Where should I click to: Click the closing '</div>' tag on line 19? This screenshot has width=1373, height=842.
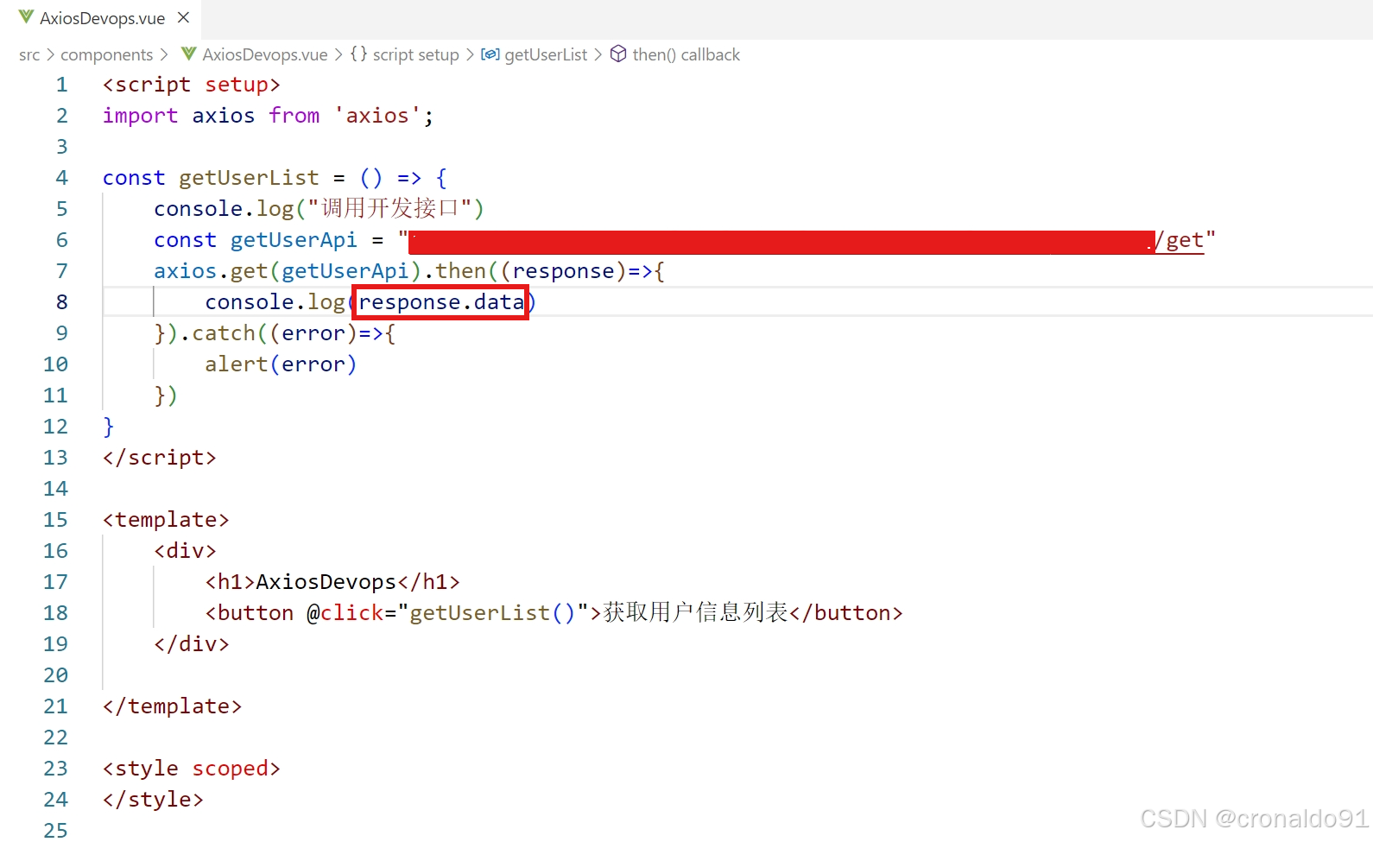pyautogui.click(x=192, y=644)
